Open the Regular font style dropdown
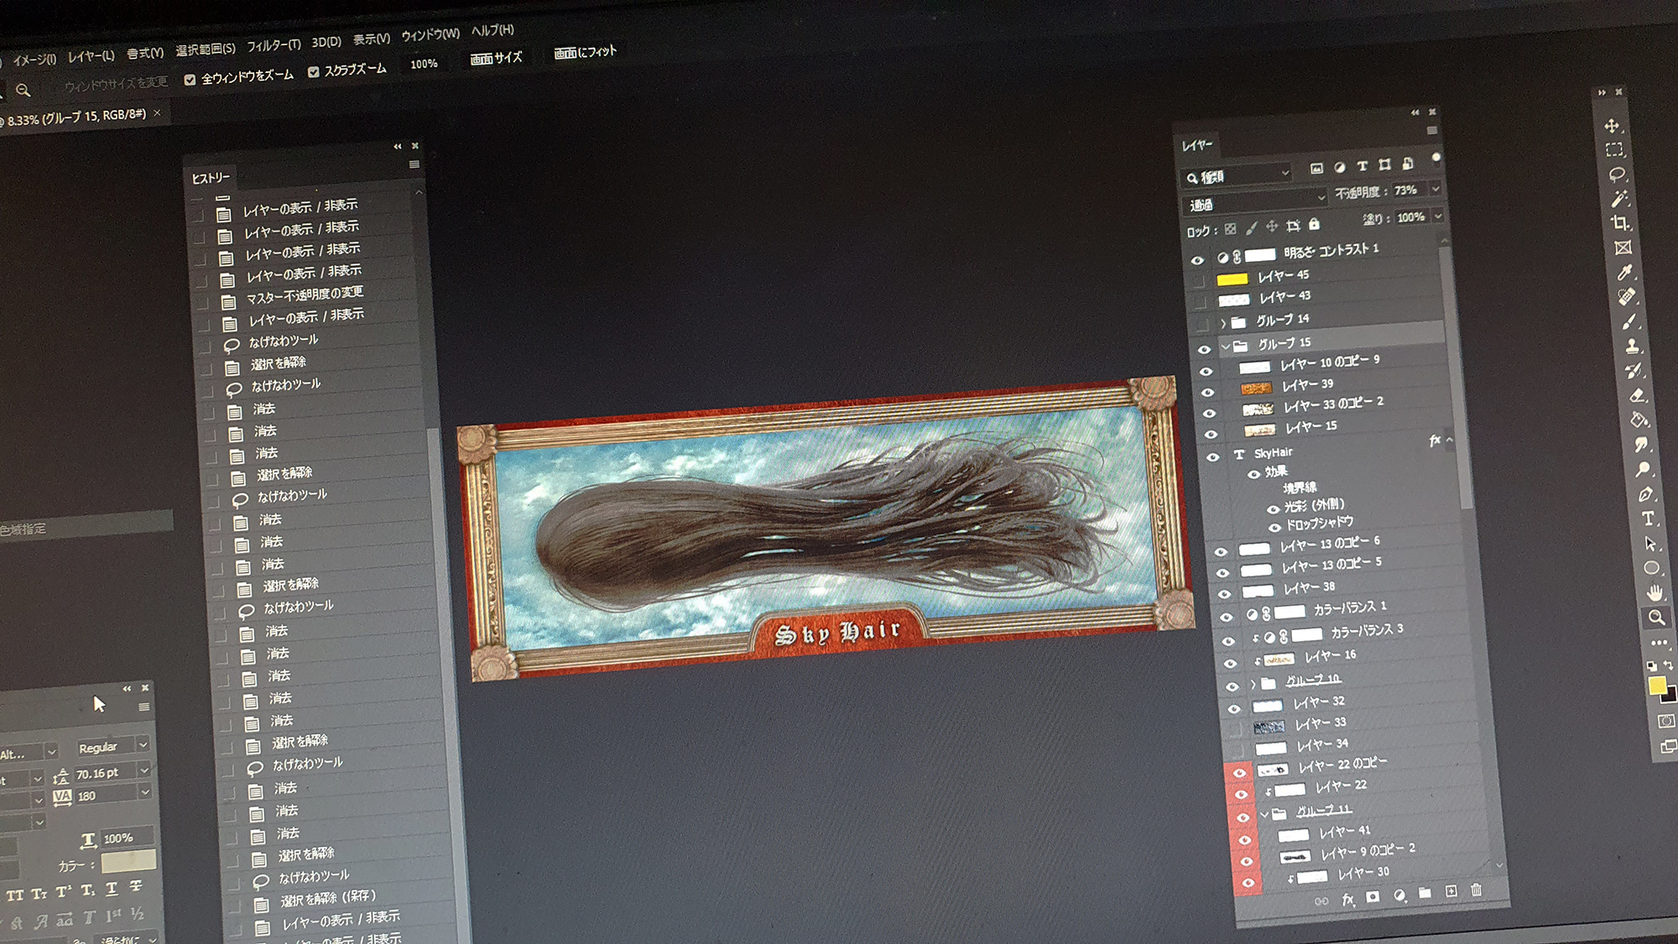Screen dimensions: 1678x944 112,746
